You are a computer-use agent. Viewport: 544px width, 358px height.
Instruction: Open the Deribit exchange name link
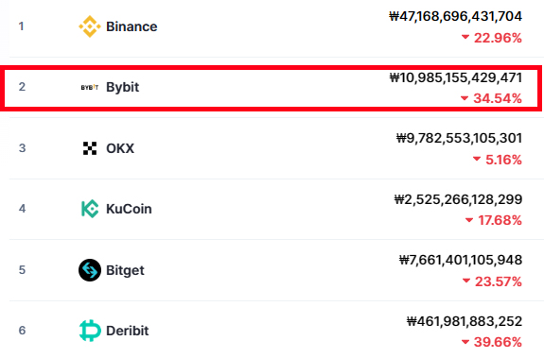tap(128, 331)
